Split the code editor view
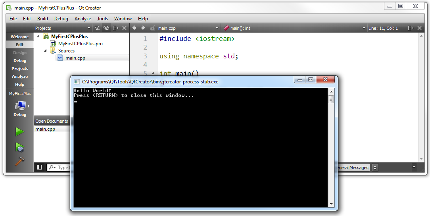The width and height of the screenshot is (430, 216). [411, 28]
